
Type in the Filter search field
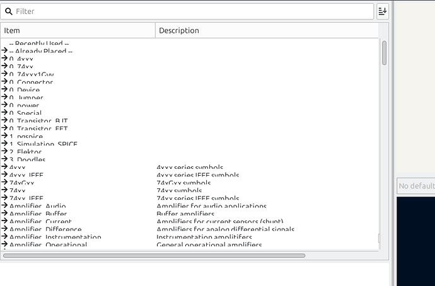click(x=189, y=11)
